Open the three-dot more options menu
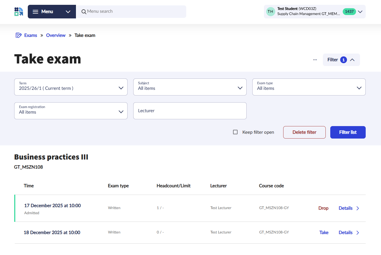Screen dimensions: 381x255 tap(315, 60)
